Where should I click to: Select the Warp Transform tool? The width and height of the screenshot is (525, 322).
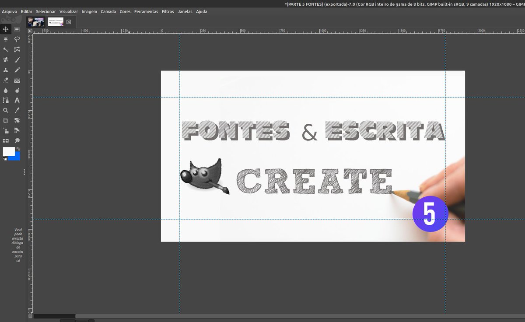17,140
